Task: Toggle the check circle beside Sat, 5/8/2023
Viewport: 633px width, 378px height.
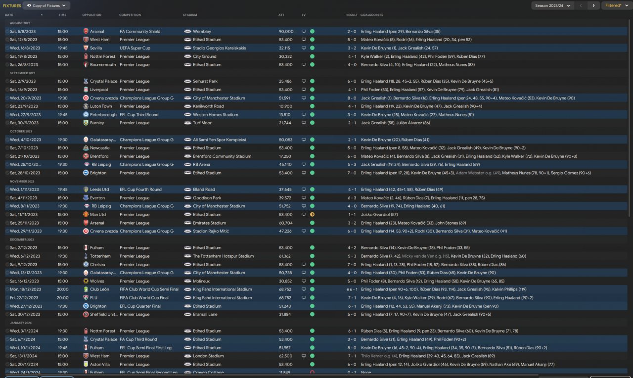Action: coord(7,32)
